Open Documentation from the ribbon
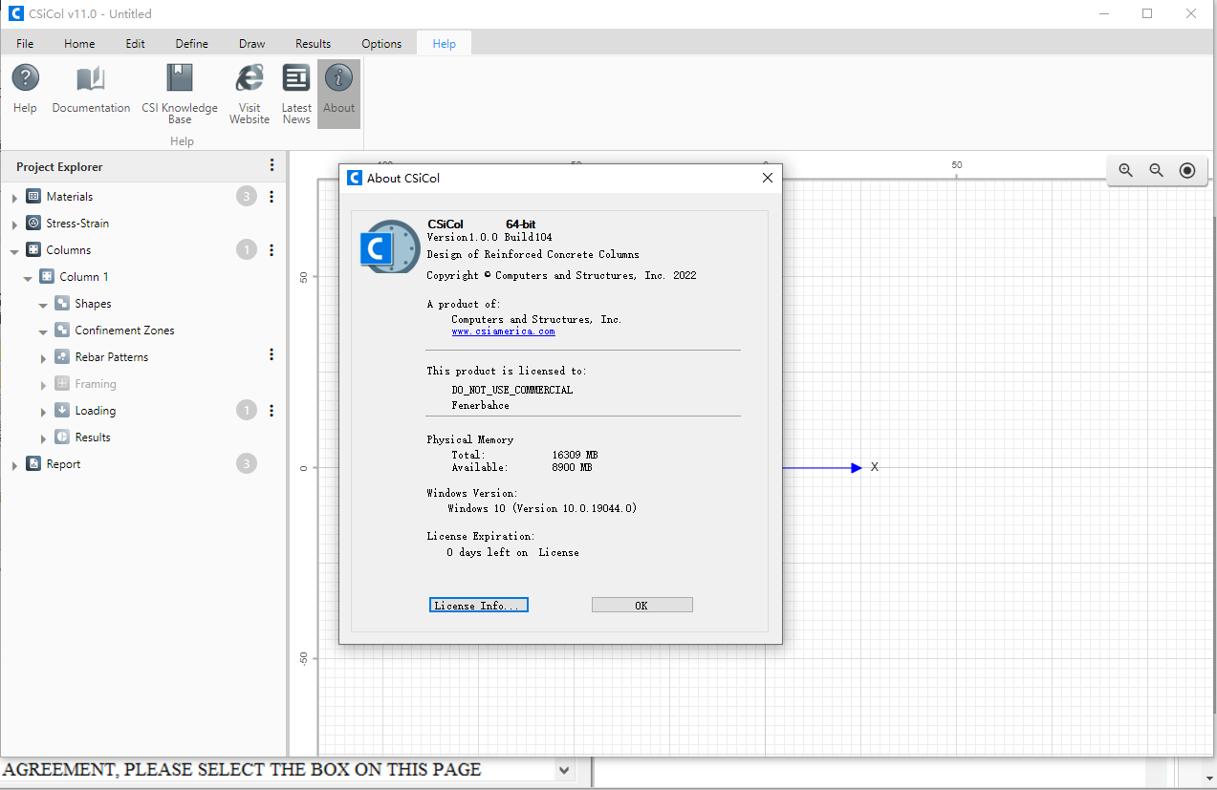 [x=91, y=78]
